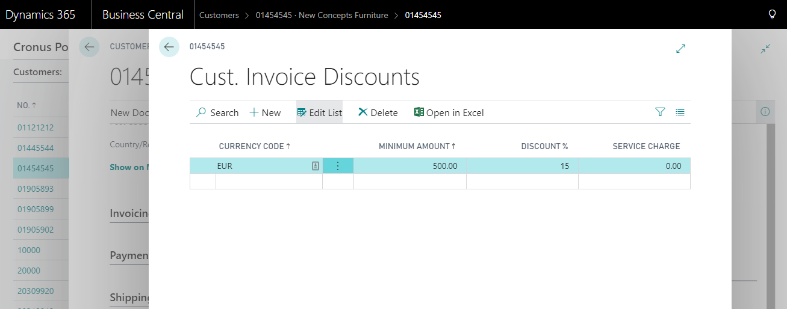This screenshot has height=309, width=787.
Task: Click the back arrow on the Customer card
Action: (89, 47)
